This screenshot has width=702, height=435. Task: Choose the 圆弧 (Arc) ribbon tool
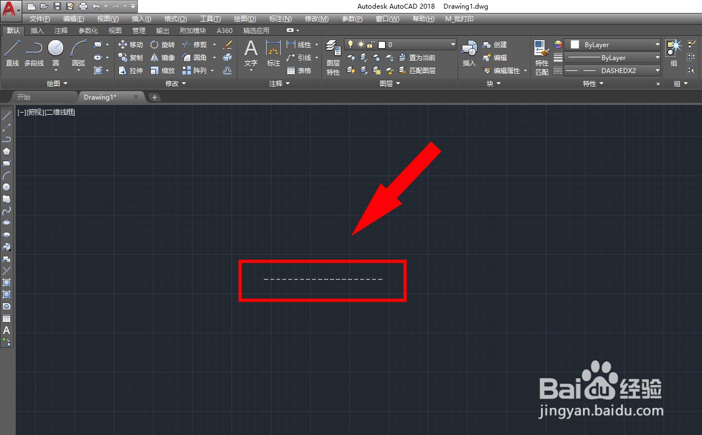pos(78,53)
